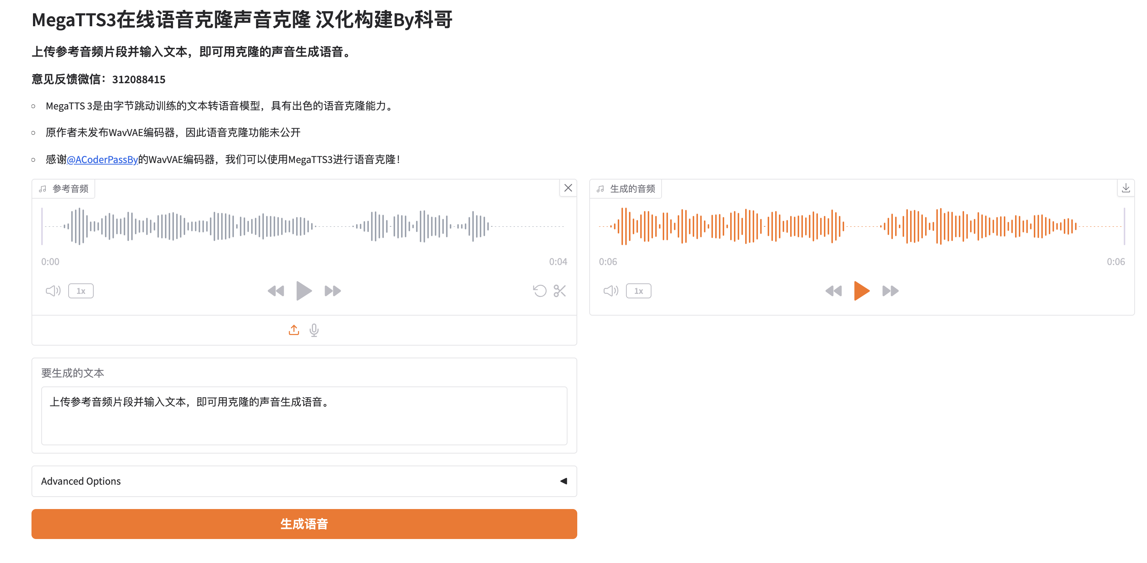Click the 生成语音 generate button

(x=304, y=524)
